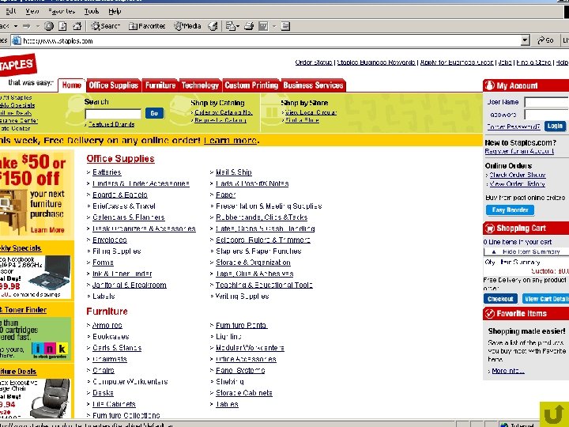Click the Refresh page icon

[62, 26]
